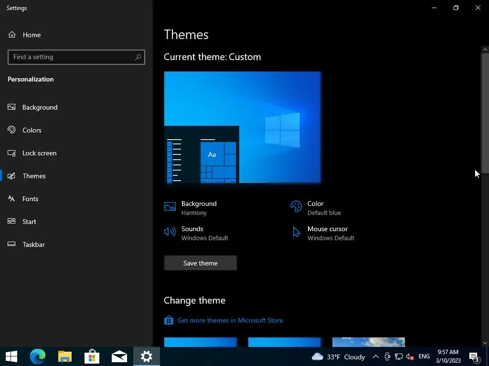
Task: Show hidden system tray icons
Action: pyautogui.click(x=376, y=356)
